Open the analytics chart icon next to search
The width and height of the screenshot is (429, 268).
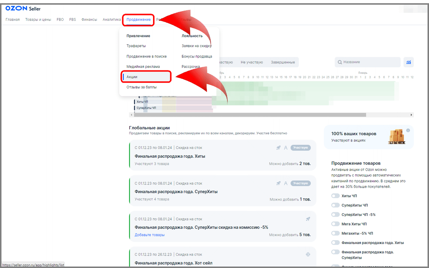409,62
